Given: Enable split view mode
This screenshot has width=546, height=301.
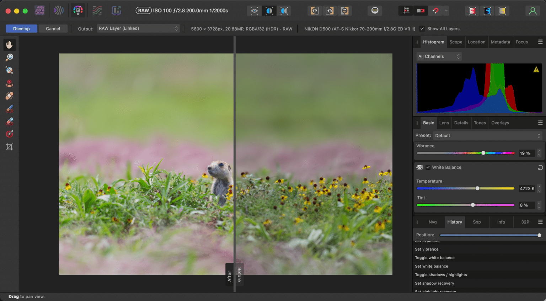Looking at the screenshot, I should click(x=269, y=10).
